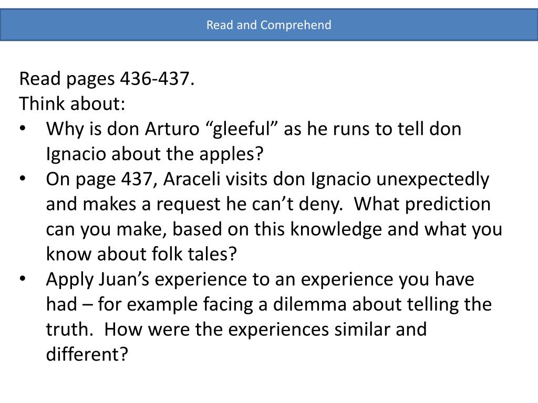Click the 'Think about:' text line
Screen dimensions: 538x403
(72, 104)
